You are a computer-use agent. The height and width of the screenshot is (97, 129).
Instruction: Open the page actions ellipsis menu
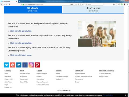pos(76,4)
